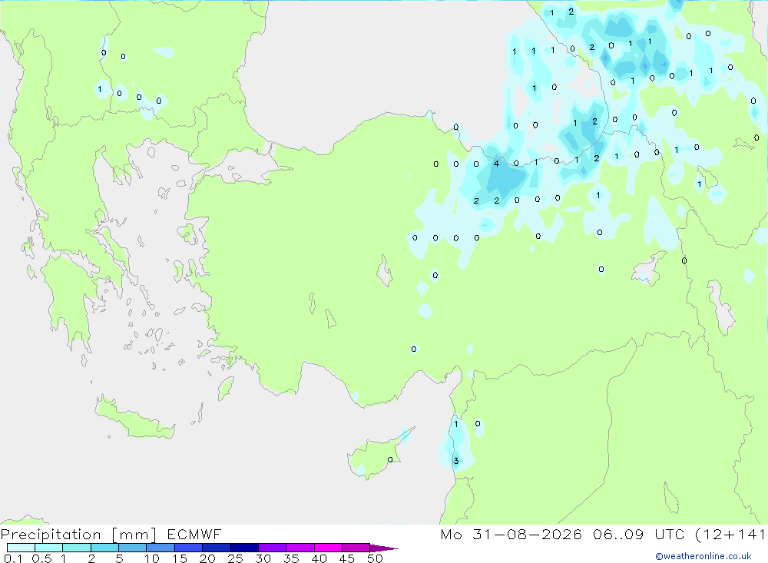Click the ECMWF model label
768x563 pixels.
(x=194, y=534)
